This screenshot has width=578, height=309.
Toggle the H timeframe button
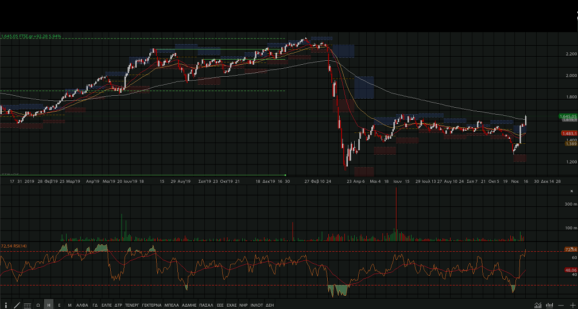tap(49, 305)
